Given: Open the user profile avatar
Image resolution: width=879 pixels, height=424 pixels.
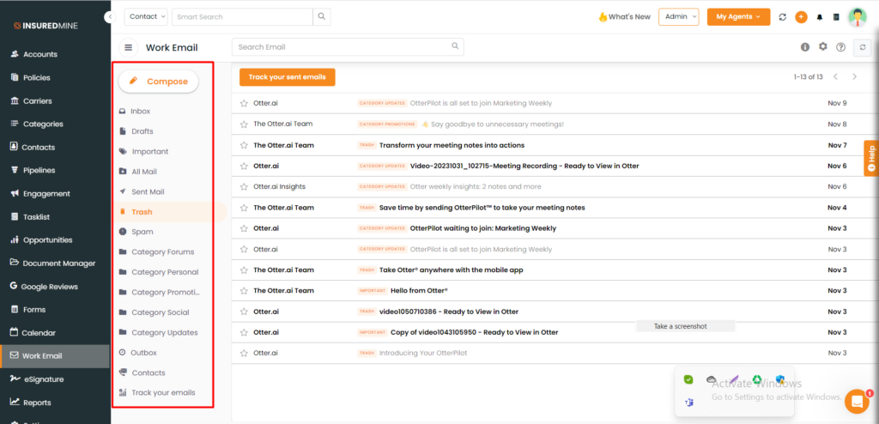Looking at the screenshot, I should click(857, 17).
